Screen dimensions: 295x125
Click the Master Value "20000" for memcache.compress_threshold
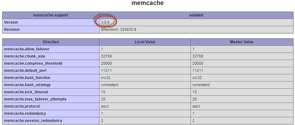pos(198,63)
